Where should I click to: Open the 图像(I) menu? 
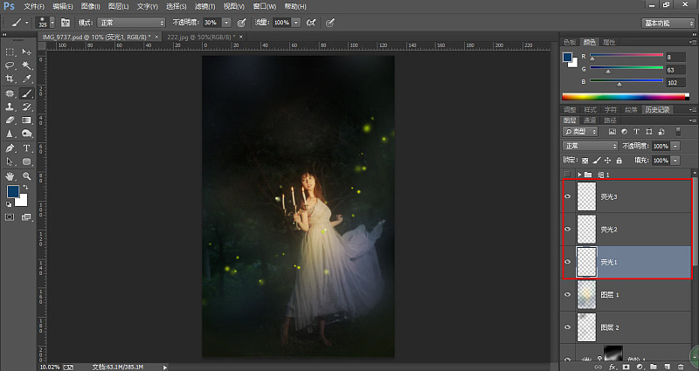91,6
